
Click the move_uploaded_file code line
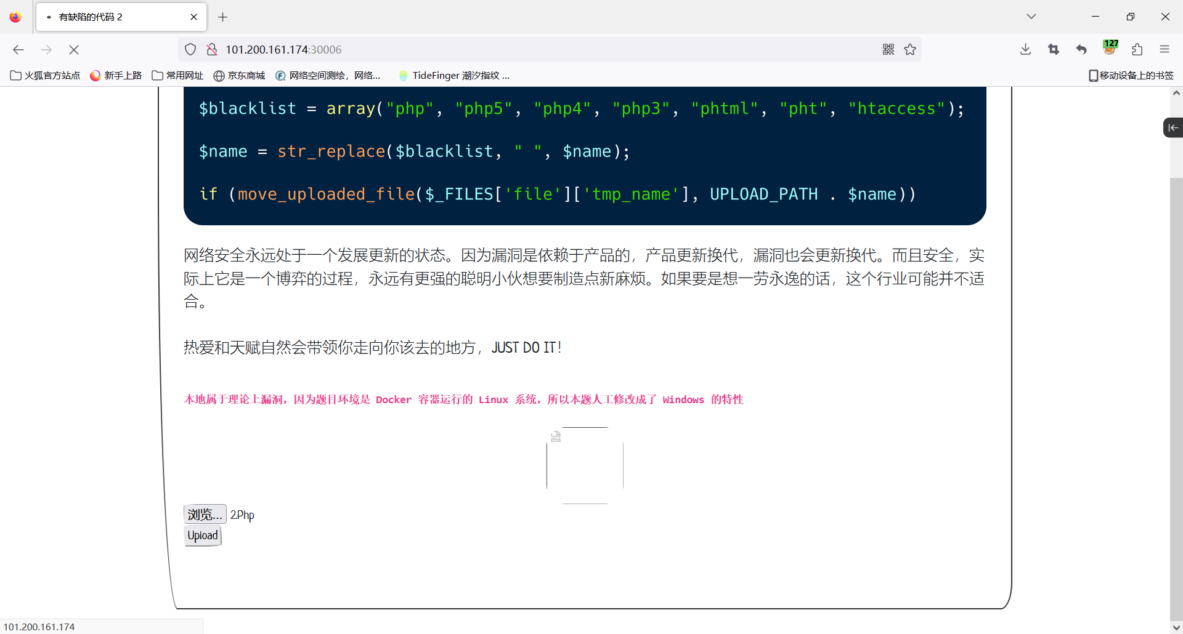click(x=558, y=195)
